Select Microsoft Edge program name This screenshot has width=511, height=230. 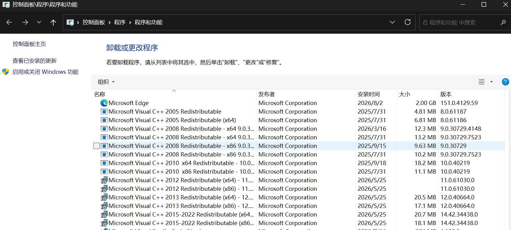tap(129, 103)
